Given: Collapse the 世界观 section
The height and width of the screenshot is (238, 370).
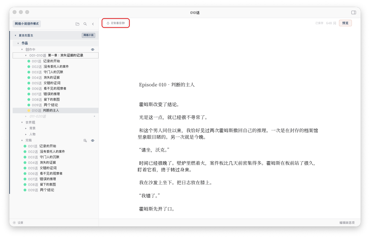Looking at the screenshot, I should pos(22,123).
